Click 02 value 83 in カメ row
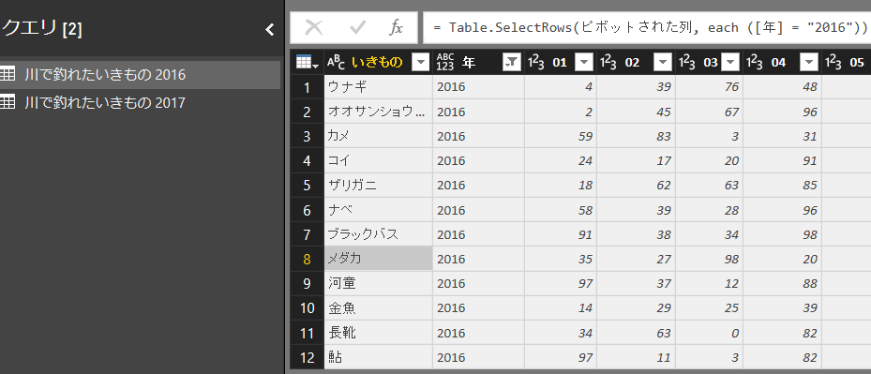Viewport: 871px width, 374px height. click(636, 136)
